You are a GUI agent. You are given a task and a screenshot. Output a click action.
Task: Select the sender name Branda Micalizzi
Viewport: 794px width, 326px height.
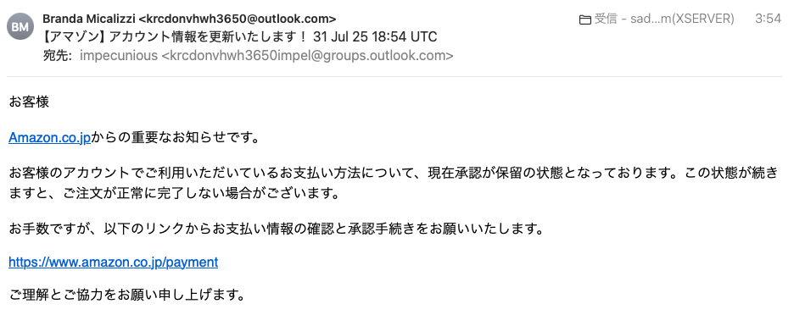(x=88, y=19)
